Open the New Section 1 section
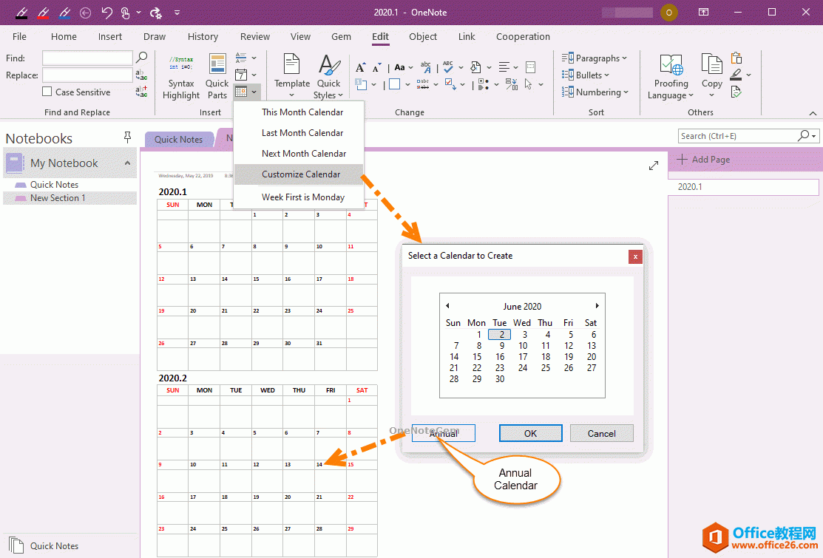The height and width of the screenshot is (558, 823). pyautogui.click(x=56, y=197)
